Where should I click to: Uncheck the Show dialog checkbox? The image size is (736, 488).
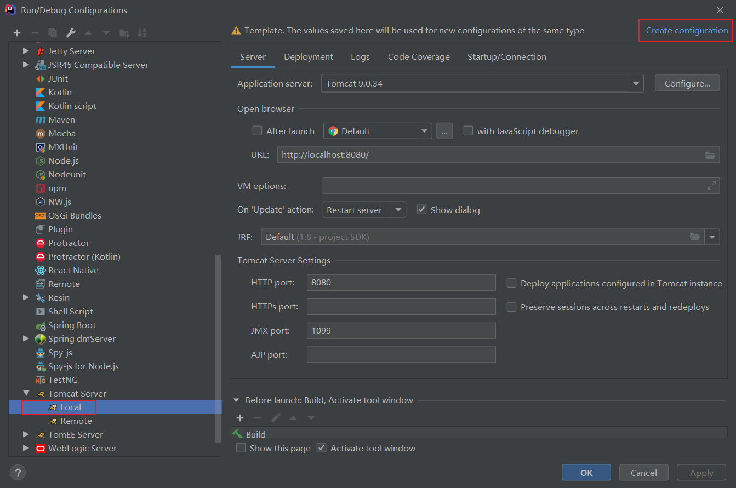pos(421,210)
